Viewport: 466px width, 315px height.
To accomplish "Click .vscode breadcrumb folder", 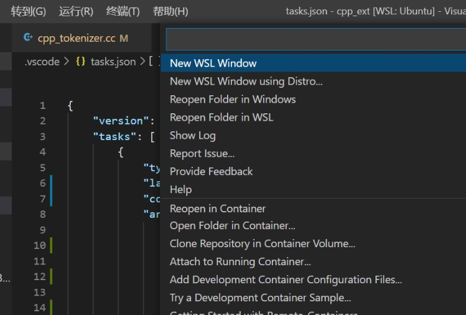I will pyautogui.click(x=42, y=62).
